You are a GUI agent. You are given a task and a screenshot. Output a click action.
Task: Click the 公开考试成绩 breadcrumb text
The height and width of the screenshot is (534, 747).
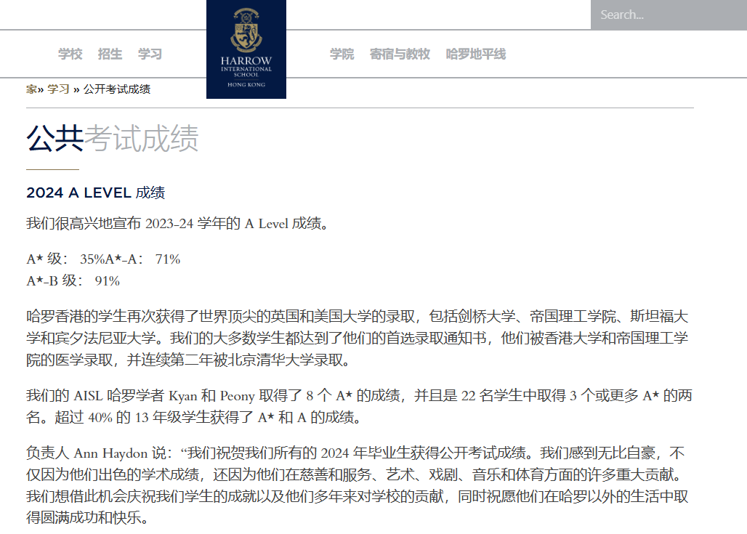117,89
